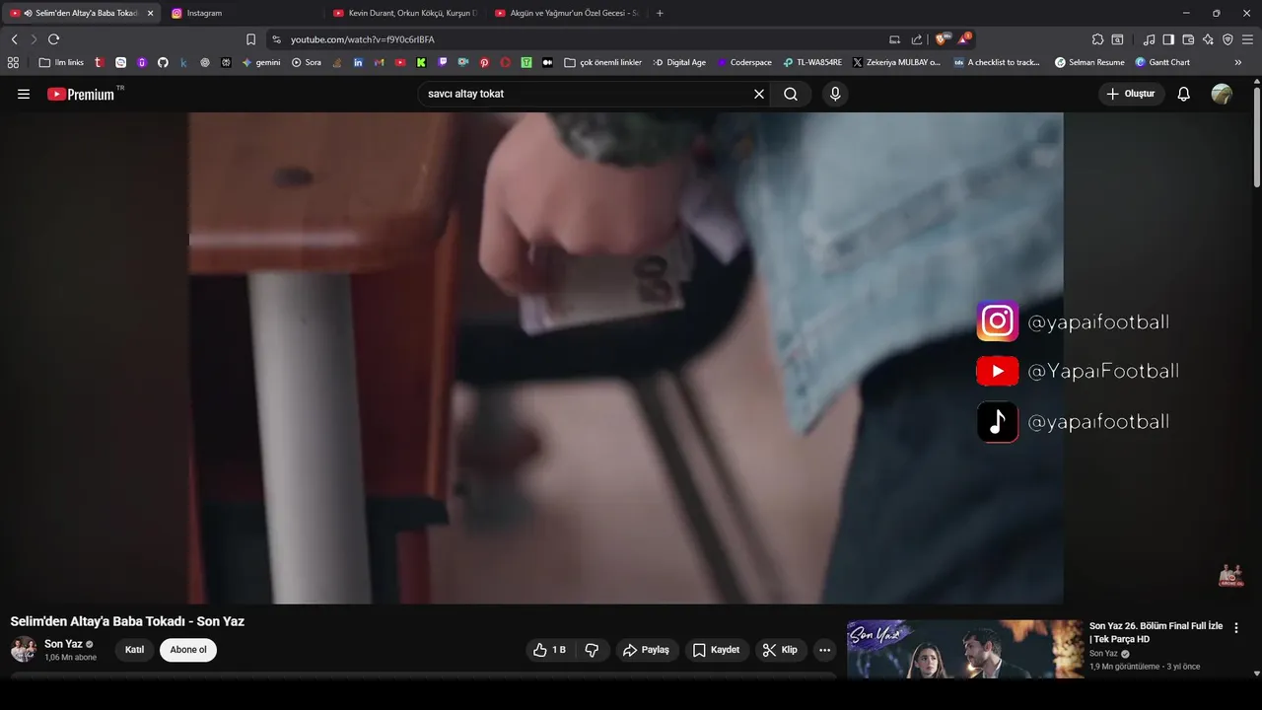
Task: Open the recommended Son Yaz 26. Bölüm title
Action: pyautogui.click(x=1156, y=632)
